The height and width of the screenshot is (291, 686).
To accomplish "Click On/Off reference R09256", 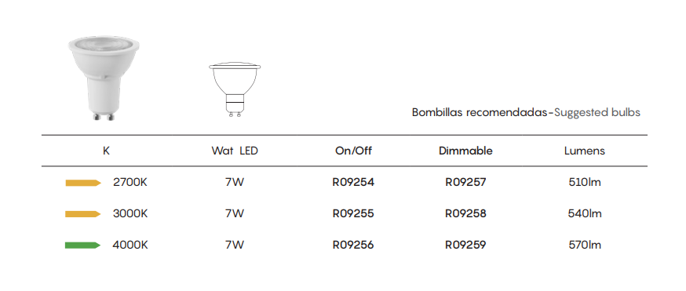I will (x=353, y=246).
